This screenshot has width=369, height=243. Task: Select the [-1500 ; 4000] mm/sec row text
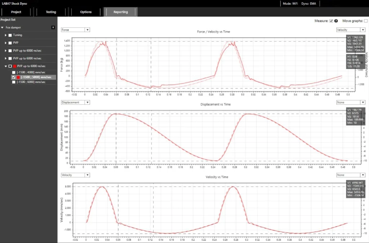point(31,72)
